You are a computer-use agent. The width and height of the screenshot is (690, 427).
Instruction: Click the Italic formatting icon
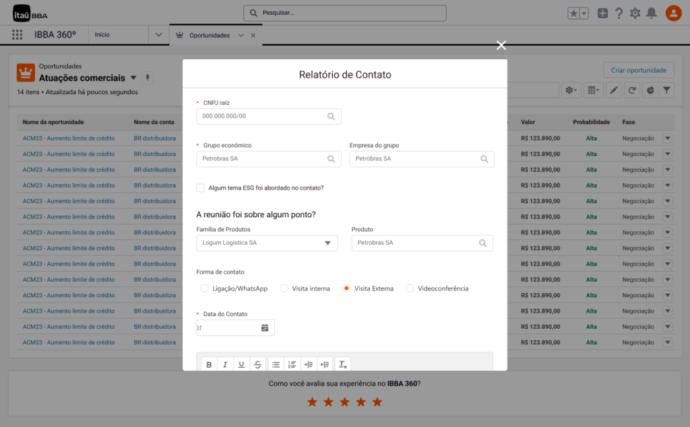pyautogui.click(x=225, y=364)
